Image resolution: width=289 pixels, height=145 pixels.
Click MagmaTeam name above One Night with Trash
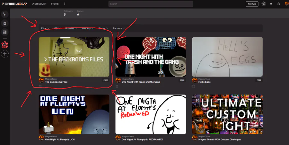click(128, 79)
